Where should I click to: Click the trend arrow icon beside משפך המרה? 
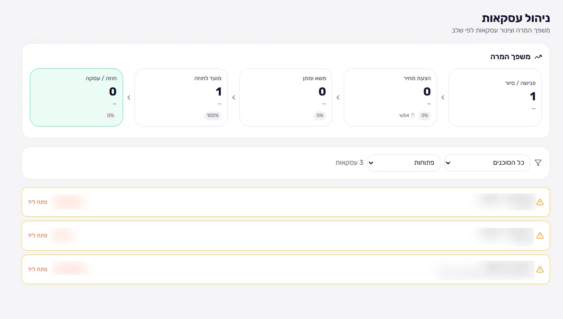538,57
